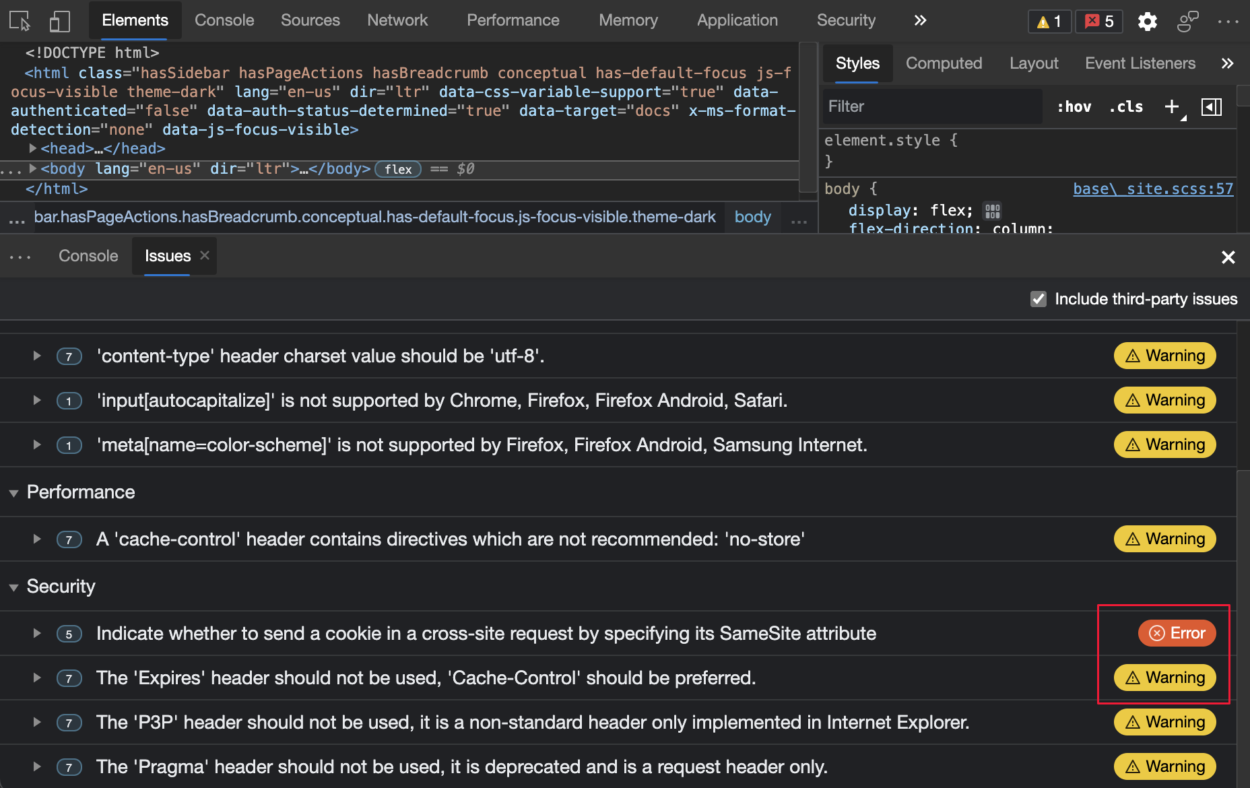Open DevTools settings gear
1250x788 pixels.
click(x=1147, y=21)
